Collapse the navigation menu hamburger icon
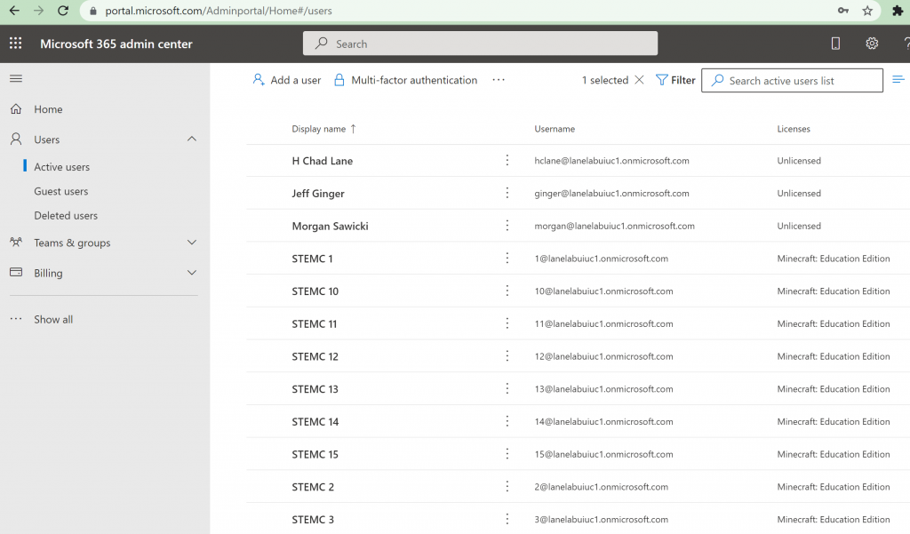The height and width of the screenshot is (534, 910). 15,79
